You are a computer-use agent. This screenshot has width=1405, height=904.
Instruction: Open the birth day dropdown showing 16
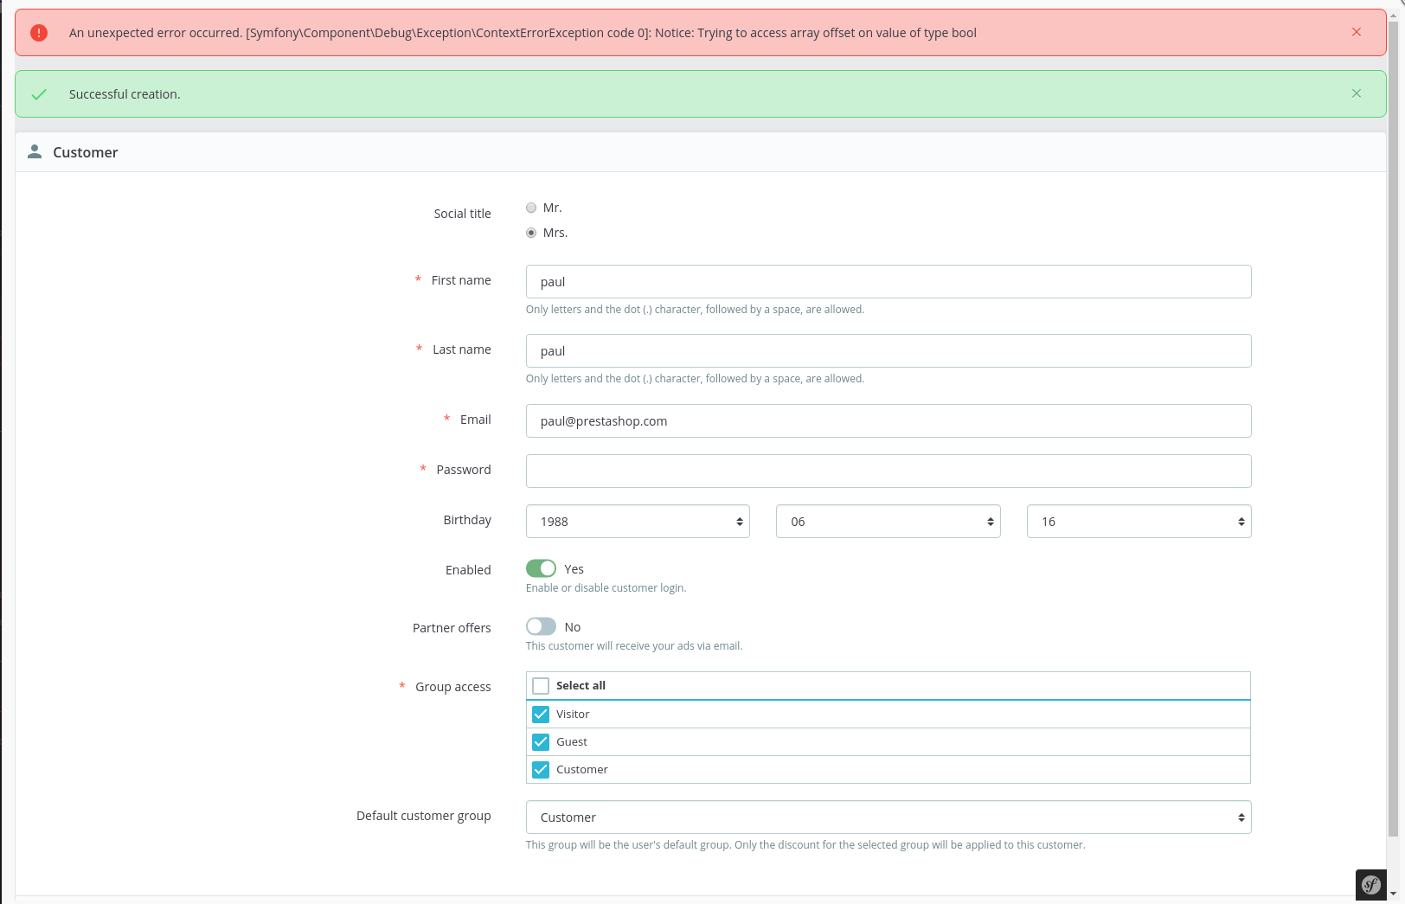[1139, 521]
